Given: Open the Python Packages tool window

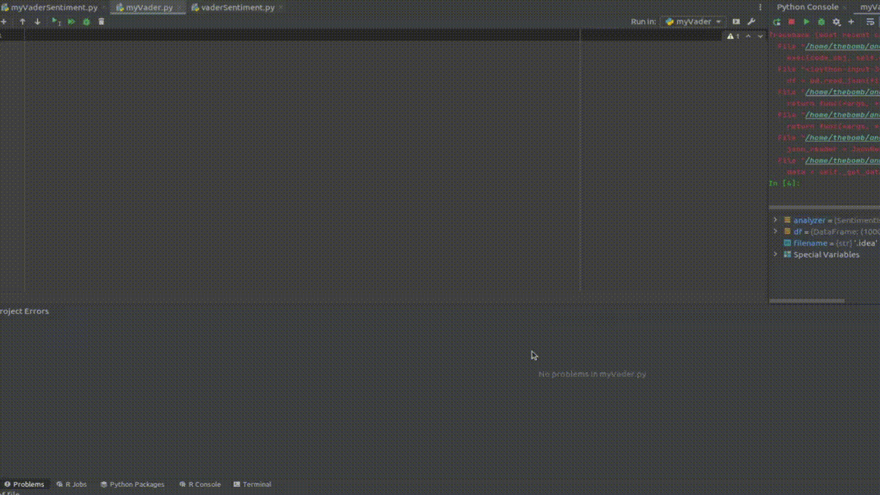Looking at the screenshot, I should (133, 484).
